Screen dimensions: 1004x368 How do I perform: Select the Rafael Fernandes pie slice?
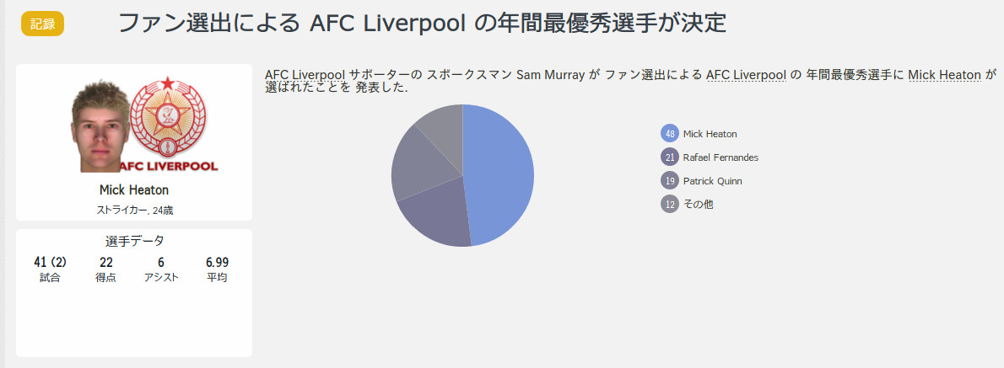(435, 217)
